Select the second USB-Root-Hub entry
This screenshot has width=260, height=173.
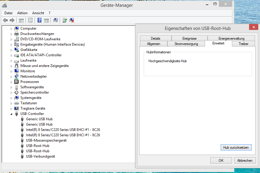38,151
